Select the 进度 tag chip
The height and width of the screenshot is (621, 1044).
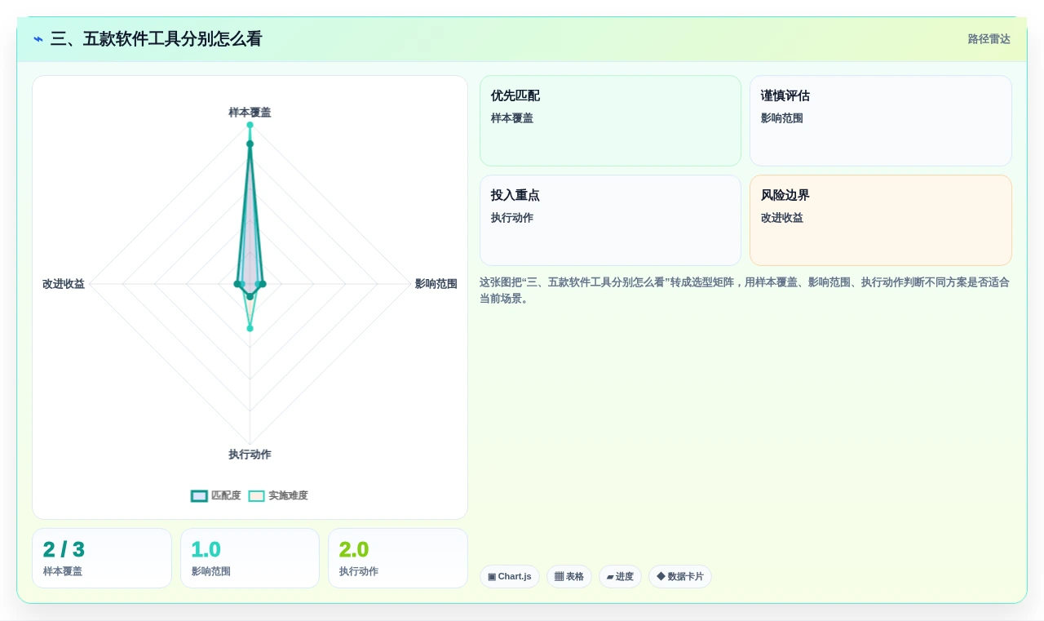click(x=620, y=576)
